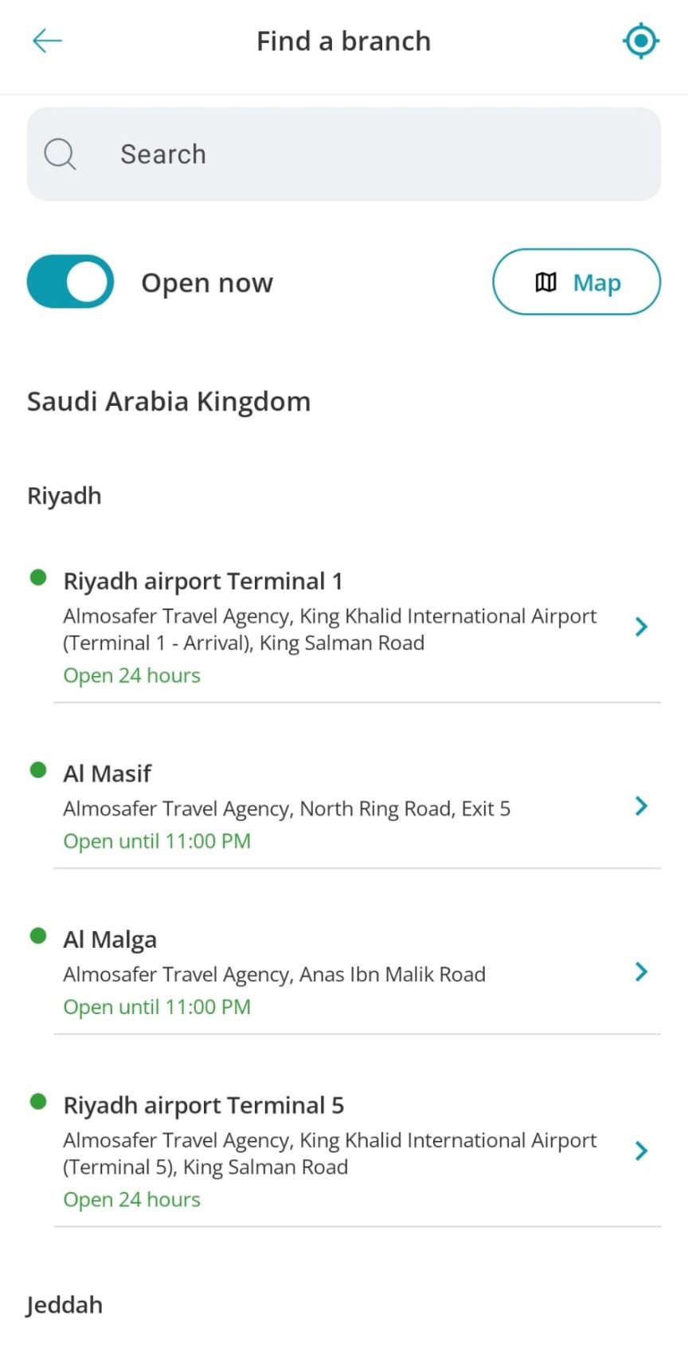Tap the Open now label

pos(207,283)
